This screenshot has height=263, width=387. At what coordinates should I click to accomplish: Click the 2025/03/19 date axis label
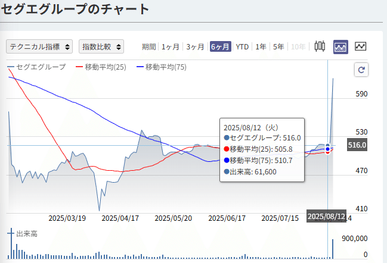pos(67,218)
